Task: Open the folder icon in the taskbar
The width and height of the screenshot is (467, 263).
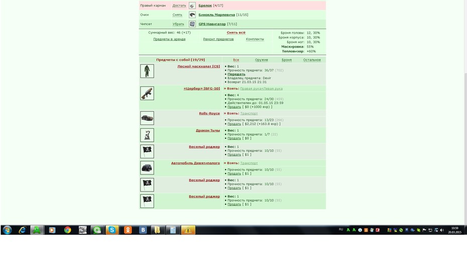Action: pyautogui.click(x=158, y=230)
